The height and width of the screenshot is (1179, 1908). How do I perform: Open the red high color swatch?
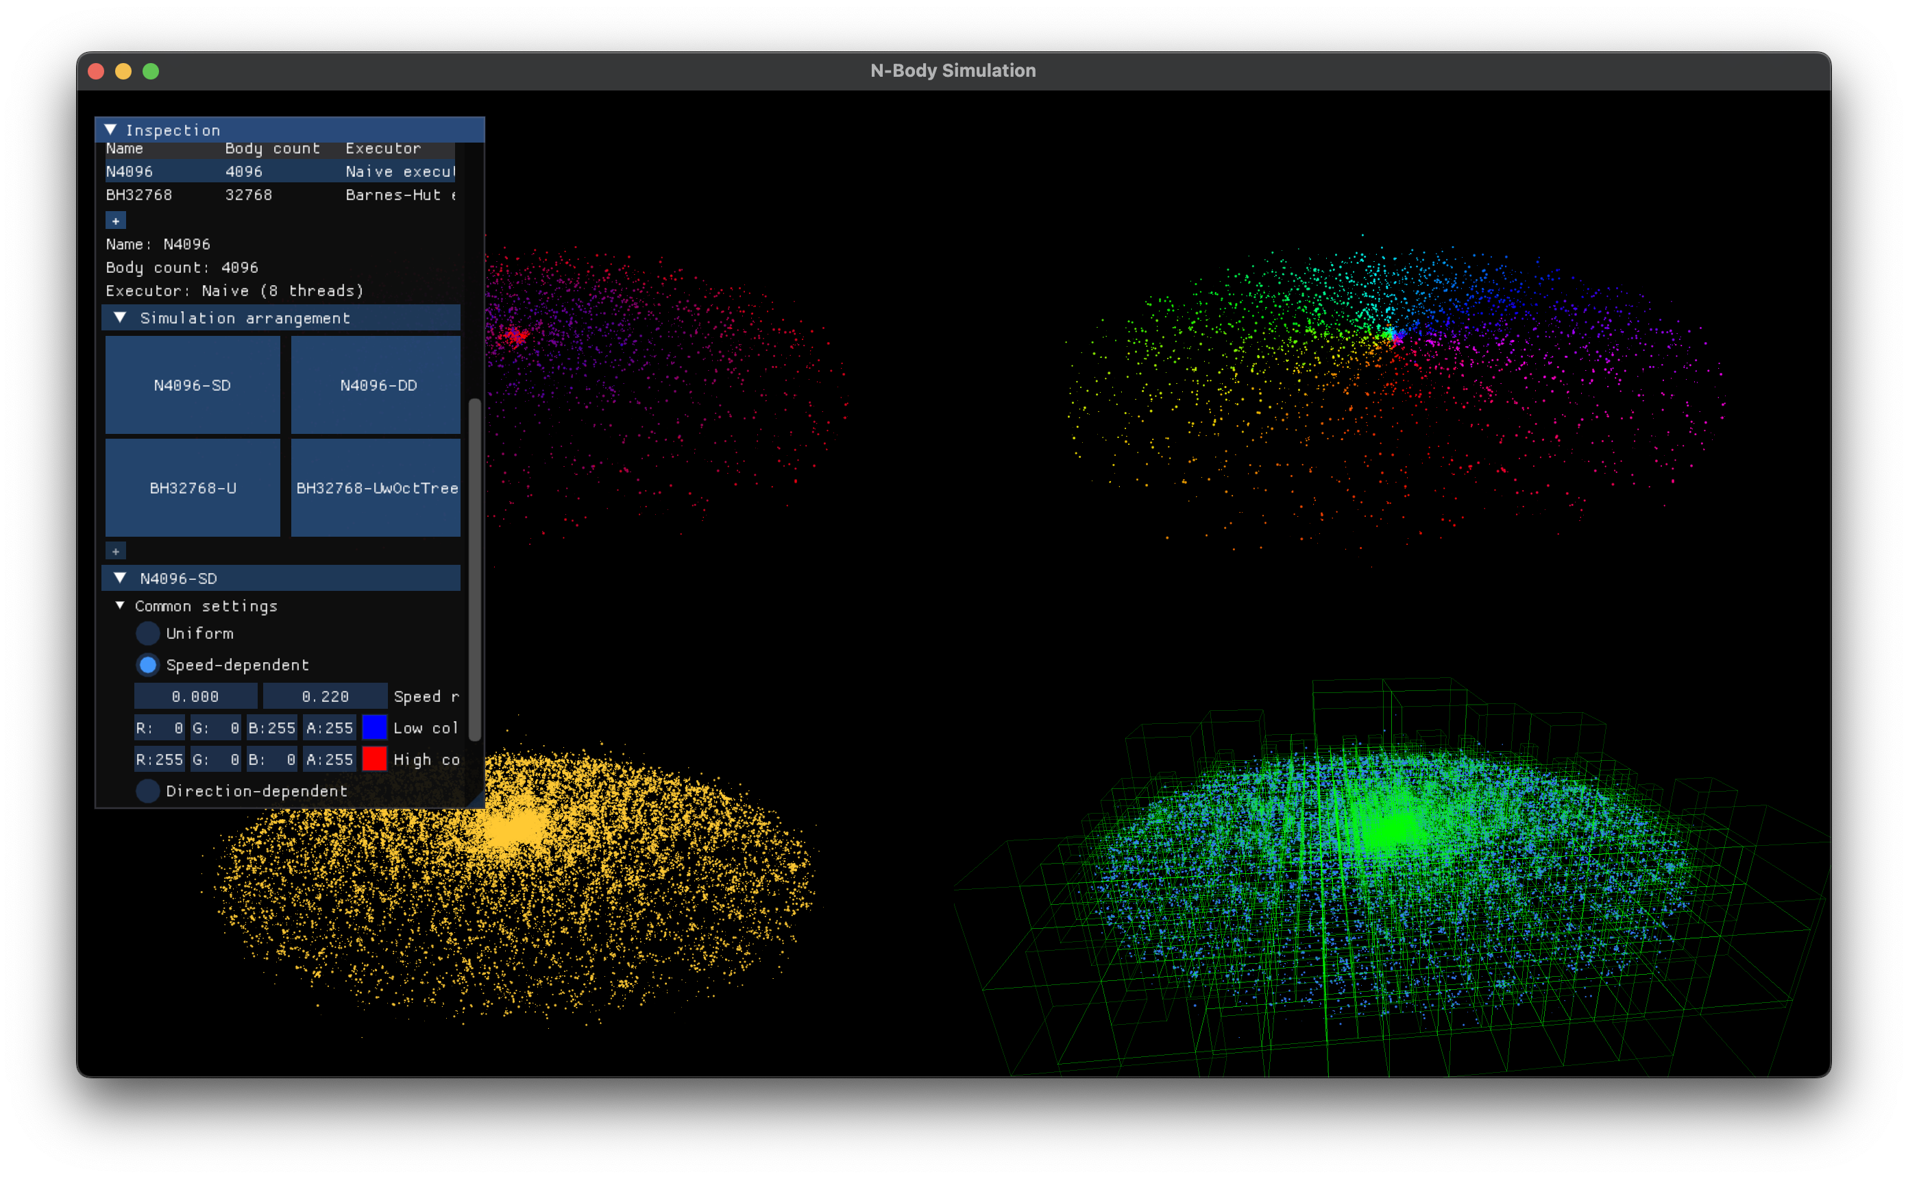click(374, 759)
